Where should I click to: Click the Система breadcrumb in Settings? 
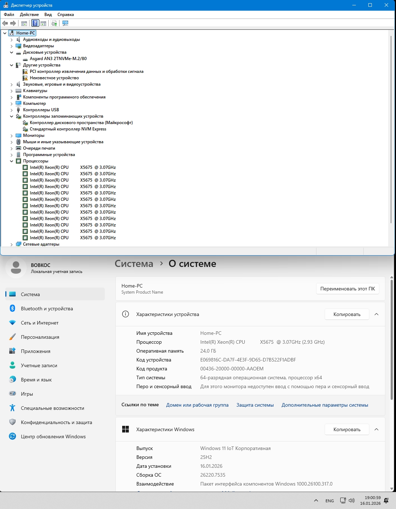(x=134, y=264)
